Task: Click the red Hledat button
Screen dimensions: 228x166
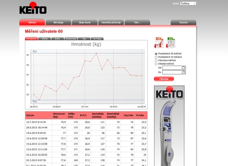Action: point(164,79)
